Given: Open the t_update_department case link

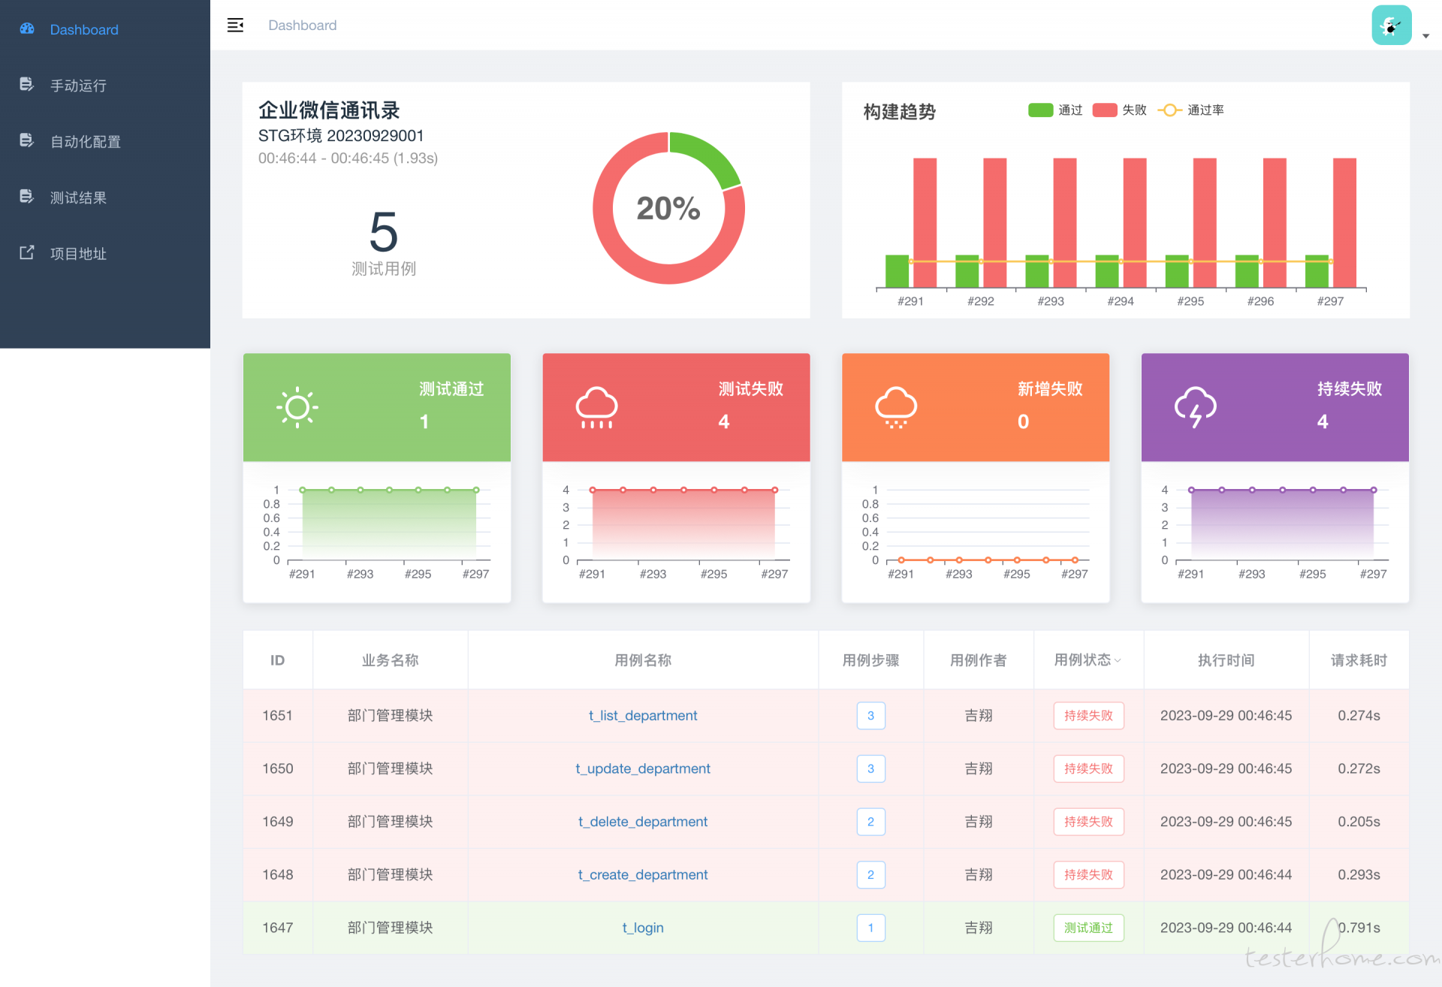Looking at the screenshot, I should coord(643,768).
